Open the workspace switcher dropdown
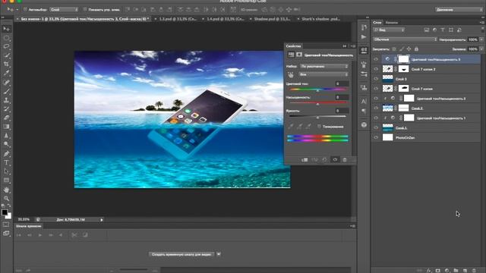The image size is (486, 273). [x=459, y=10]
